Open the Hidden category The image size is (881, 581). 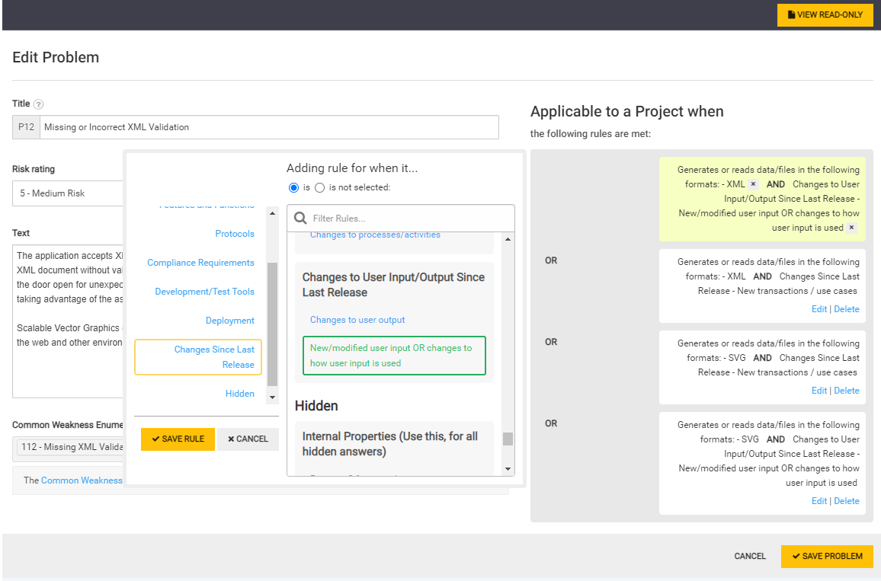click(x=239, y=394)
